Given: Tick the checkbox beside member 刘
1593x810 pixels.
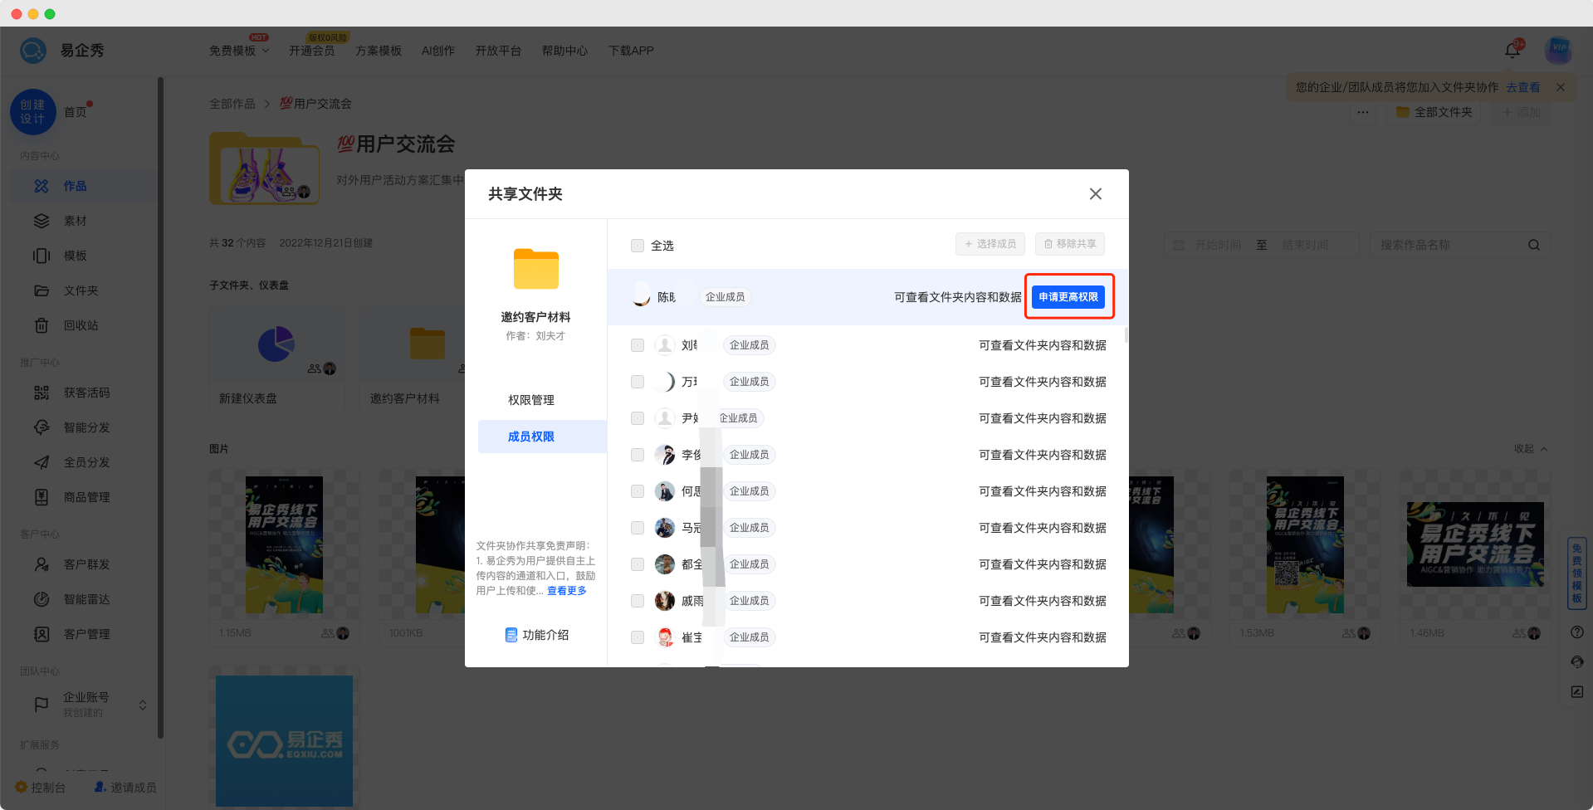Looking at the screenshot, I should (638, 345).
